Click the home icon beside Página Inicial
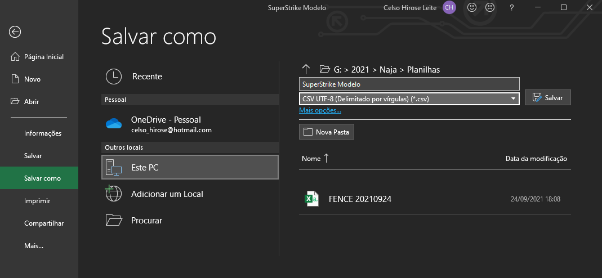This screenshot has height=278, width=602. (x=15, y=57)
